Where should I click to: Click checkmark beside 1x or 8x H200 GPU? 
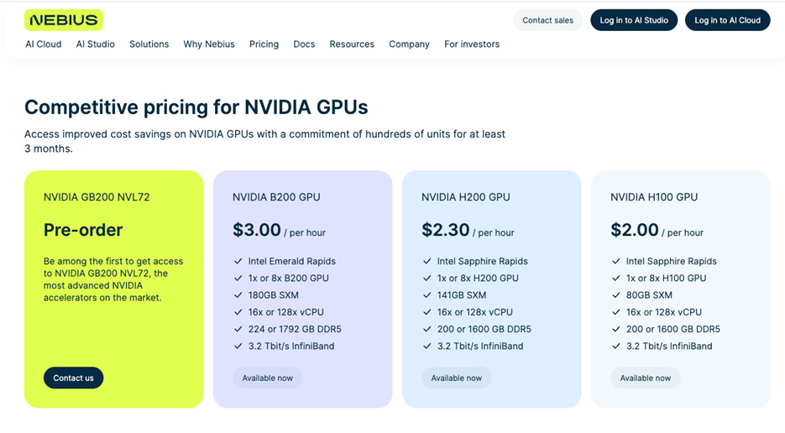[x=427, y=279]
